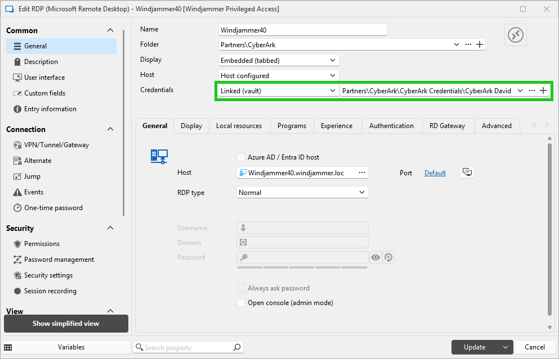This screenshot has width=559, height=359.
Task: Click the RDP session icon near Name field
Action: click(515, 35)
